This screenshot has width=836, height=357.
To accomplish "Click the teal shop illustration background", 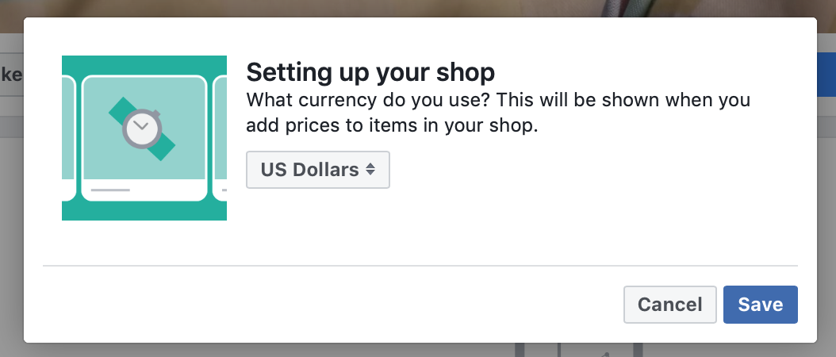I will point(144,64).
